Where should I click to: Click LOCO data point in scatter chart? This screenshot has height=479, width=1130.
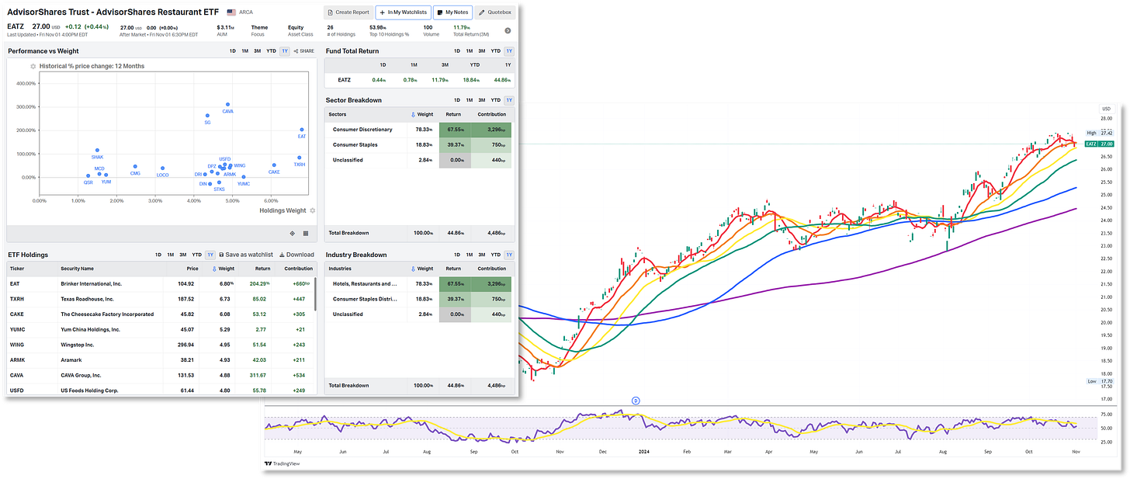162,168
